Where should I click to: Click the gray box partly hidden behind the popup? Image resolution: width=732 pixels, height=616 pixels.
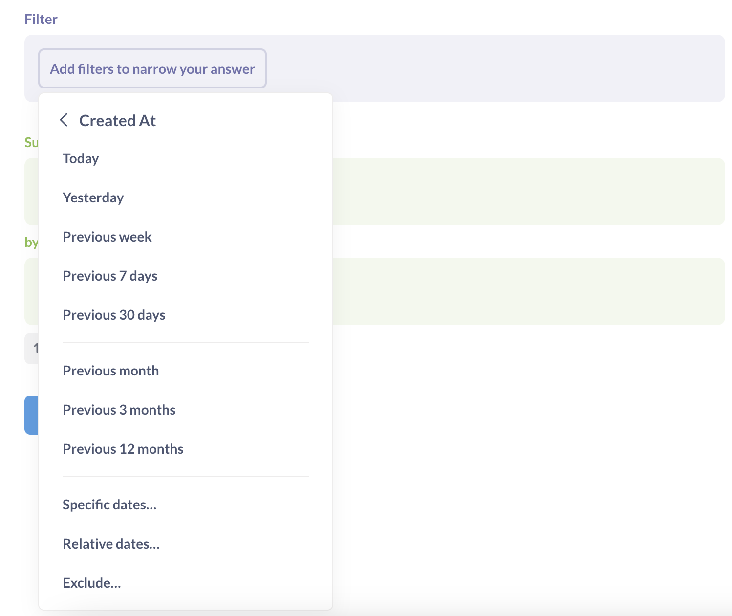coord(31,349)
